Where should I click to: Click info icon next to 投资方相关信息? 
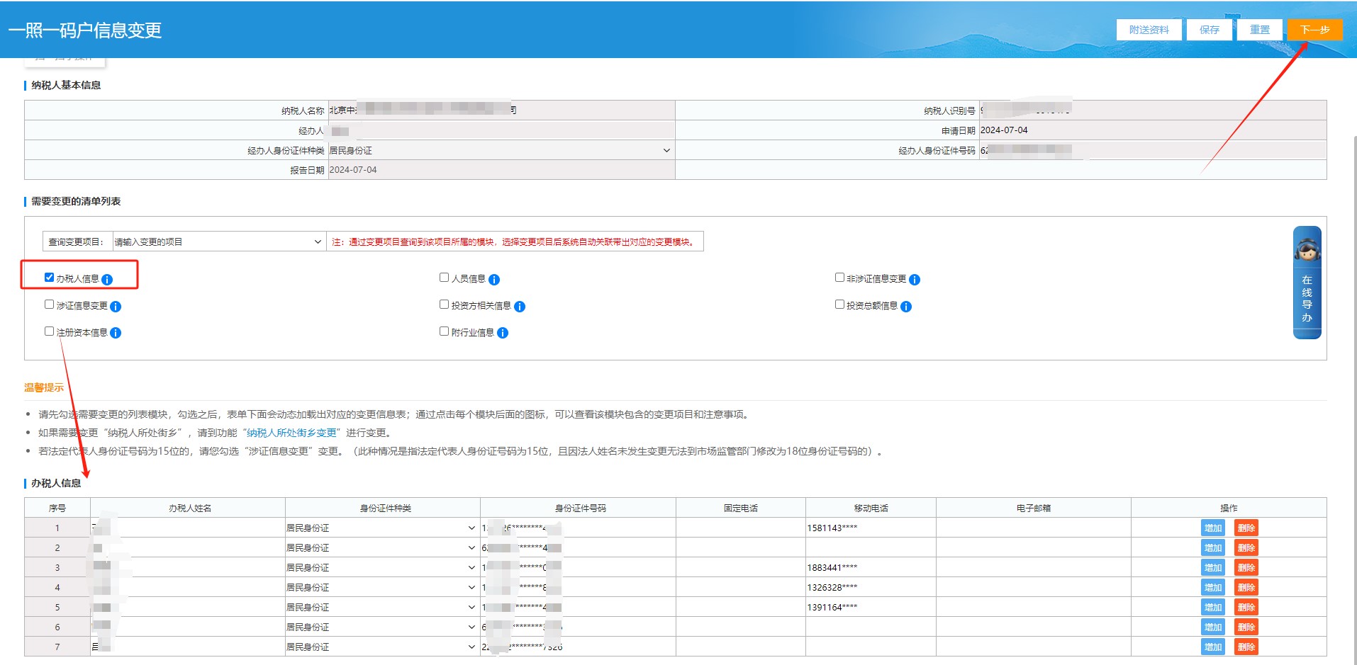520,307
